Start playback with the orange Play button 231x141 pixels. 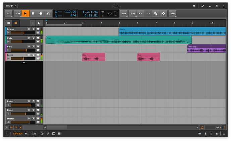pyautogui.click(x=25, y=13)
